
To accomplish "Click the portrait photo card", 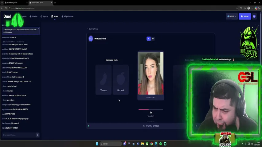I will pos(151,73).
